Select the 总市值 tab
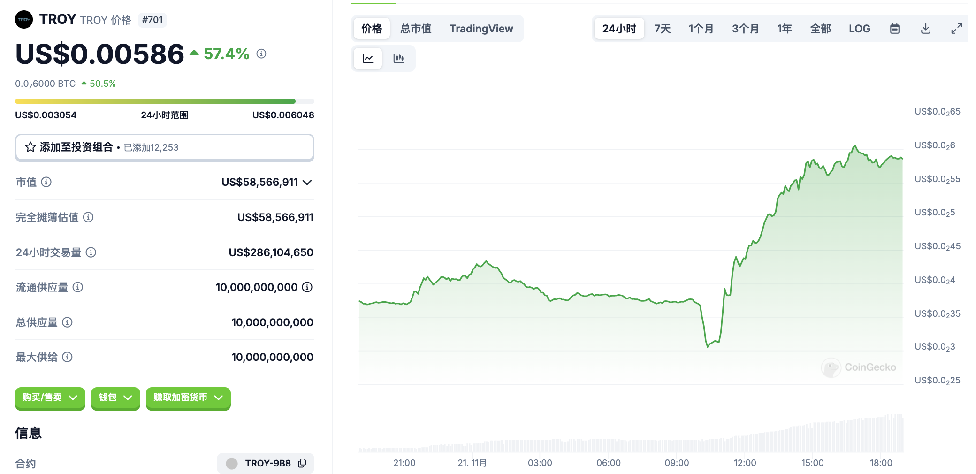This screenshot has height=474, width=976. pos(416,29)
